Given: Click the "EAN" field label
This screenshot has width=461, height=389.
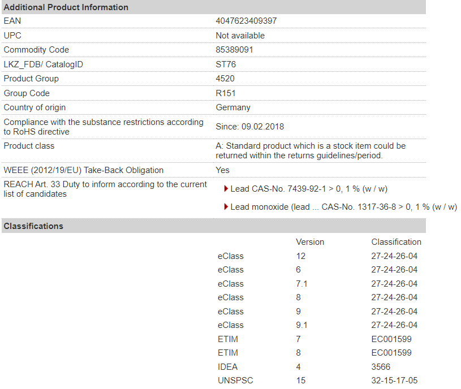Looking at the screenshot, I should click(12, 21).
